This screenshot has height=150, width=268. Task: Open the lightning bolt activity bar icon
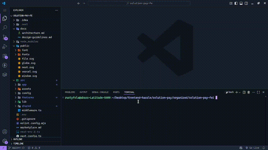point(5,65)
